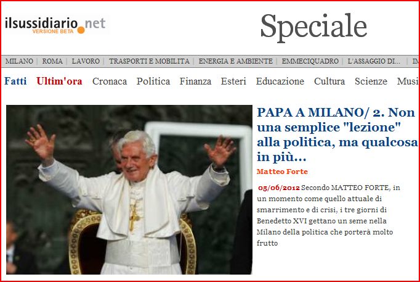Navigate to Esteri category
Viewport: 420px width, 282px height.
[233, 81]
